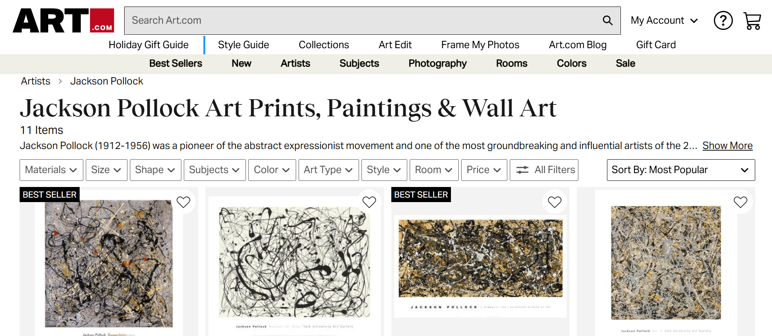This screenshot has width=772, height=336.
Task: Open the Photography menu item
Action: tap(437, 64)
